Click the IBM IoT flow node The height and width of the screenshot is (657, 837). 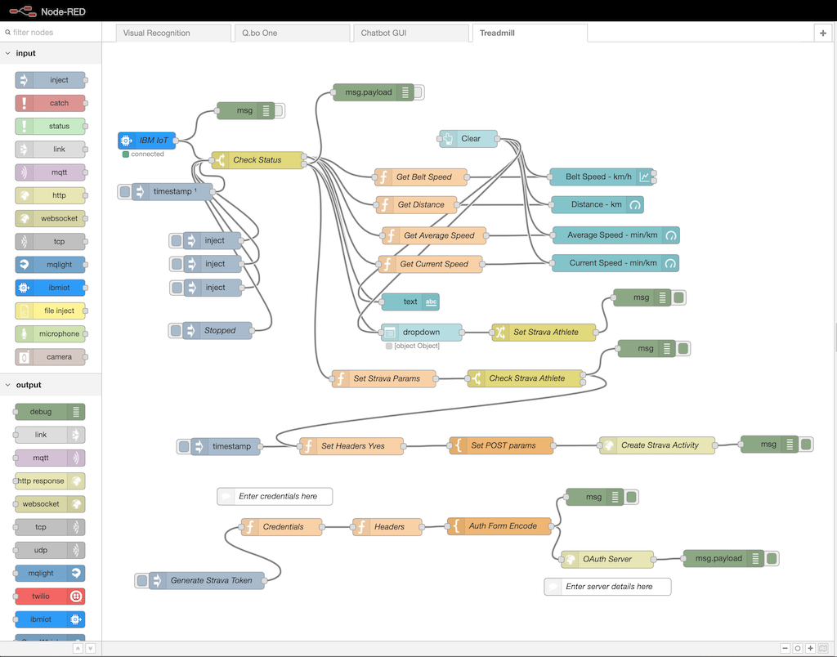(x=147, y=141)
